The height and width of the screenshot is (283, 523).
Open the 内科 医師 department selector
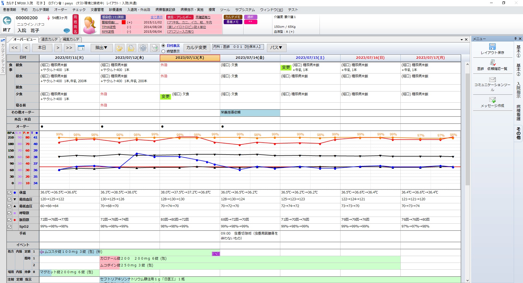pyautogui.click(x=238, y=47)
